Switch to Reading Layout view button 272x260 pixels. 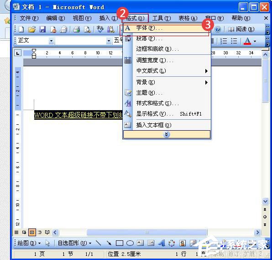point(47,232)
